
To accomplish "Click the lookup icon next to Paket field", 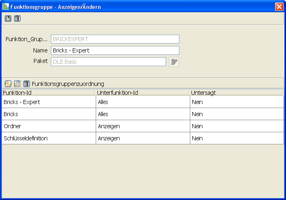I will 174,62.
